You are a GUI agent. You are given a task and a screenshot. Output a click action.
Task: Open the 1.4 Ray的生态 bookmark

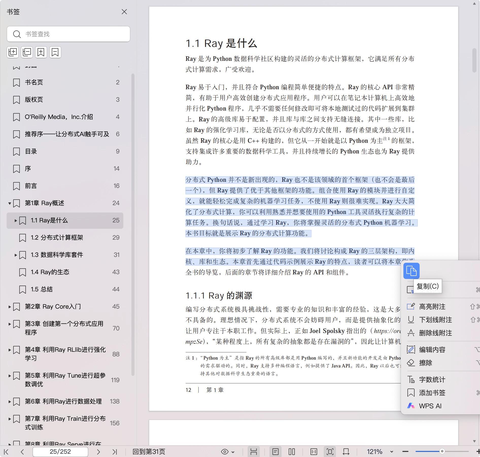(50, 272)
